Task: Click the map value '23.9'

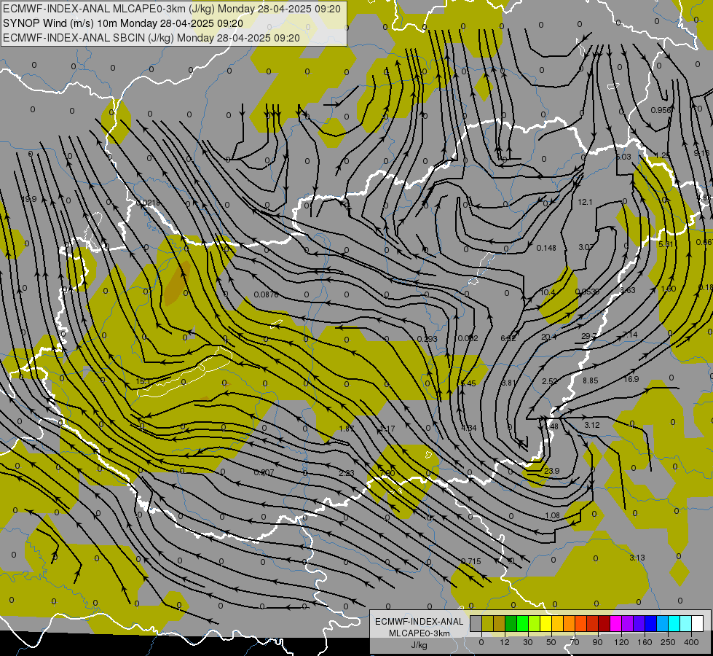Action: point(551,471)
